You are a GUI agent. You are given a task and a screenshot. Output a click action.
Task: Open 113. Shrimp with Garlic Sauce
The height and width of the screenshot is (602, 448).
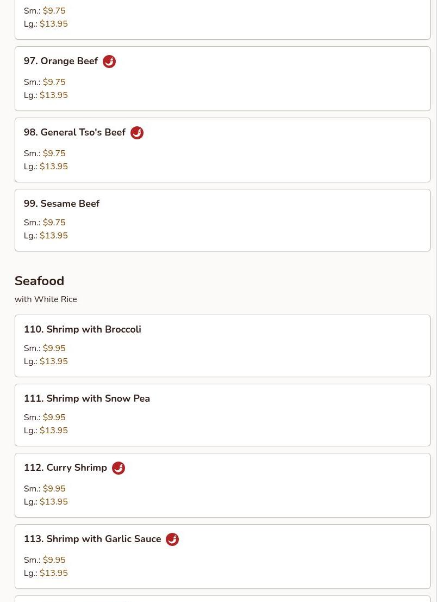[x=92, y=539]
